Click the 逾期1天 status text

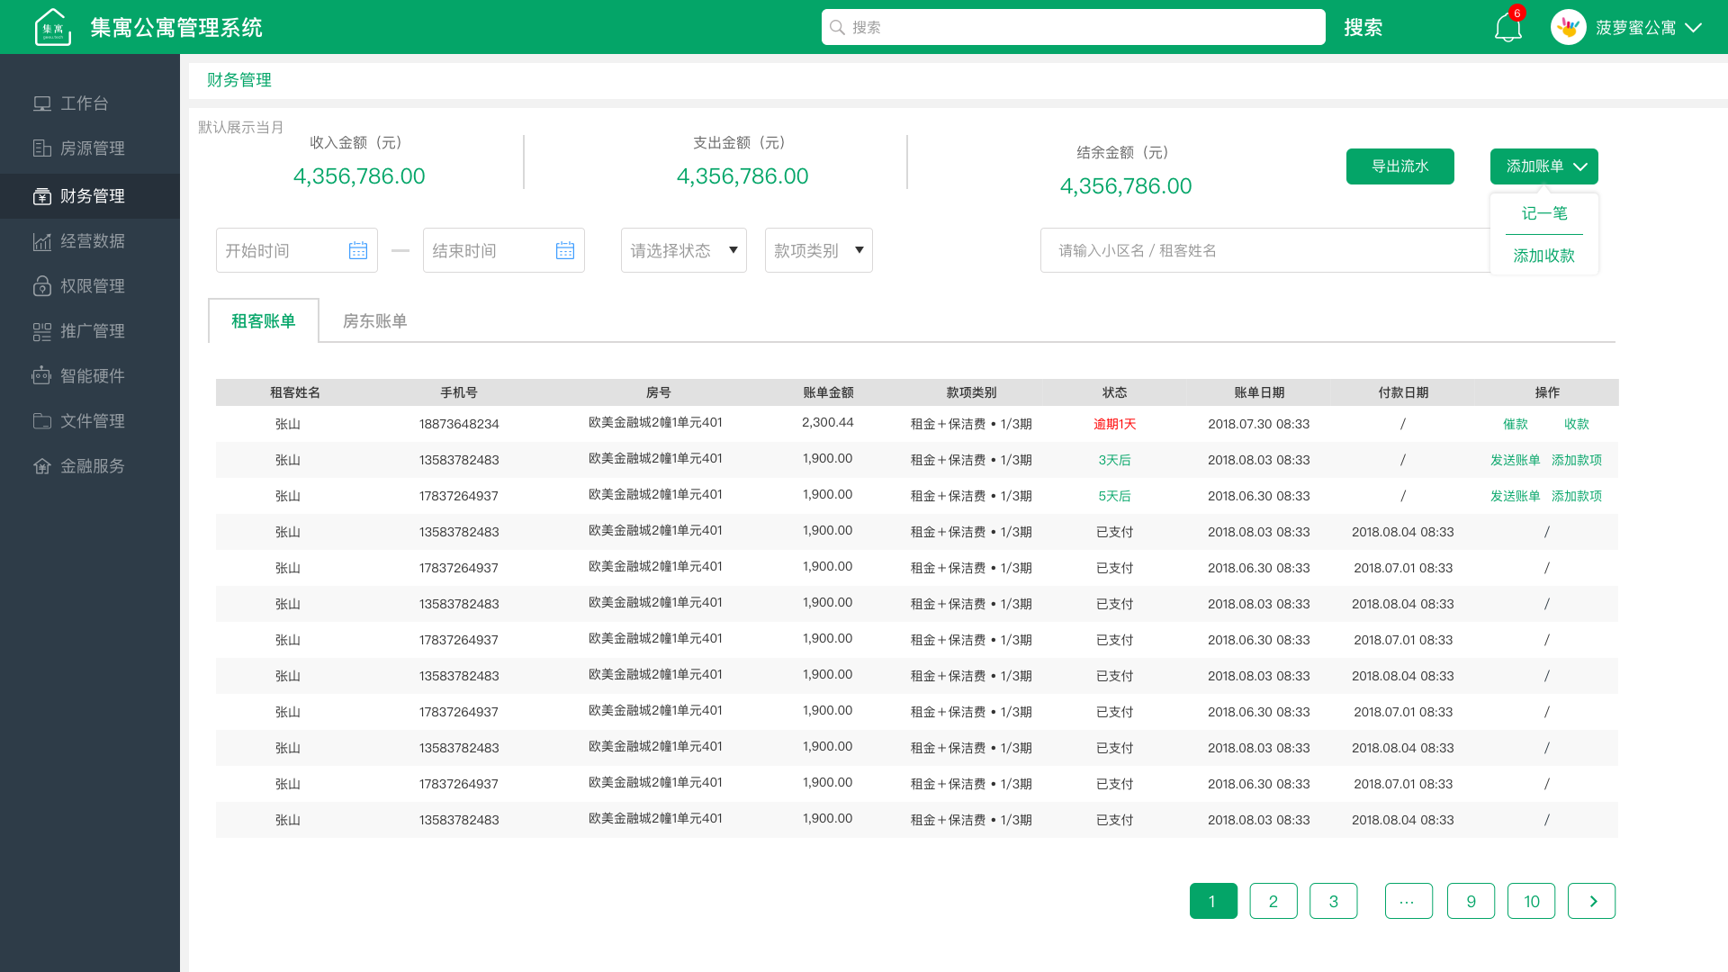tap(1115, 424)
